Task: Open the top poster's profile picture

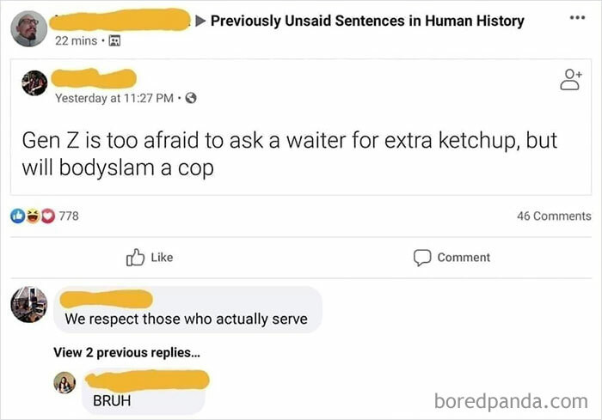Action: 29,29
